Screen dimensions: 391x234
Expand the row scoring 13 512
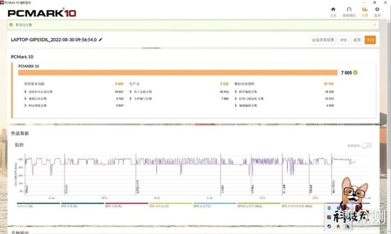pyautogui.click(x=236, y=98)
